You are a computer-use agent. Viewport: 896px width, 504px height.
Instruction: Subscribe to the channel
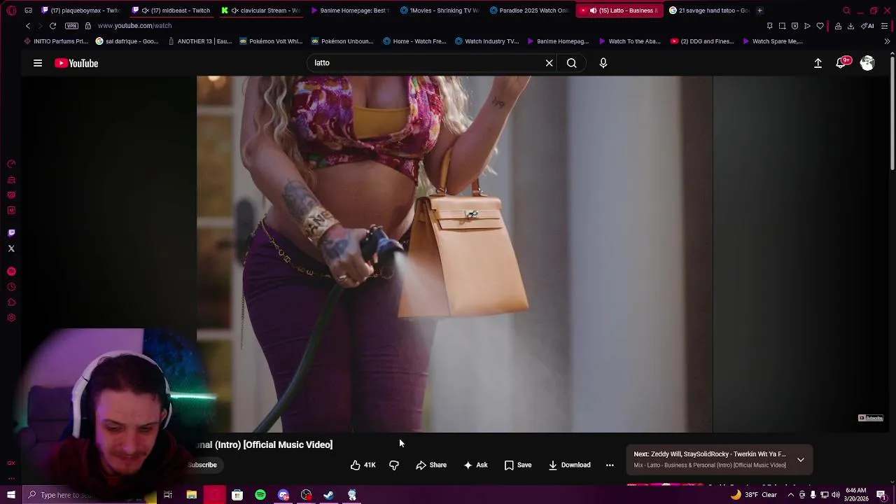[x=202, y=465]
